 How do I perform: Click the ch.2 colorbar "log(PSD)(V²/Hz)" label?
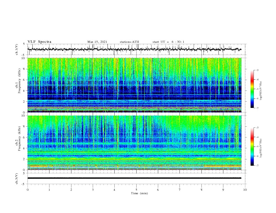point(261,148)
